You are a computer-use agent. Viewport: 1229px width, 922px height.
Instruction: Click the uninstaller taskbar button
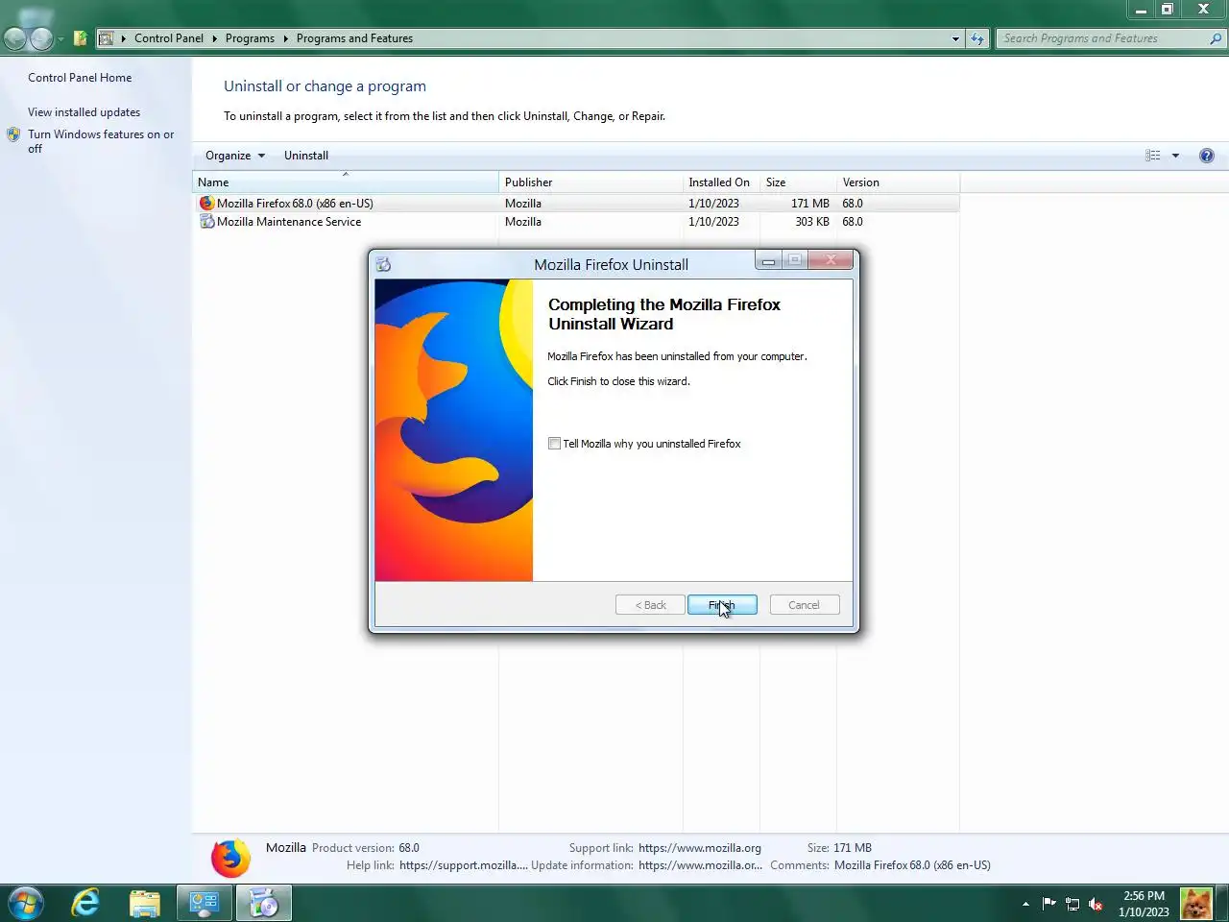tap(264, 904)
